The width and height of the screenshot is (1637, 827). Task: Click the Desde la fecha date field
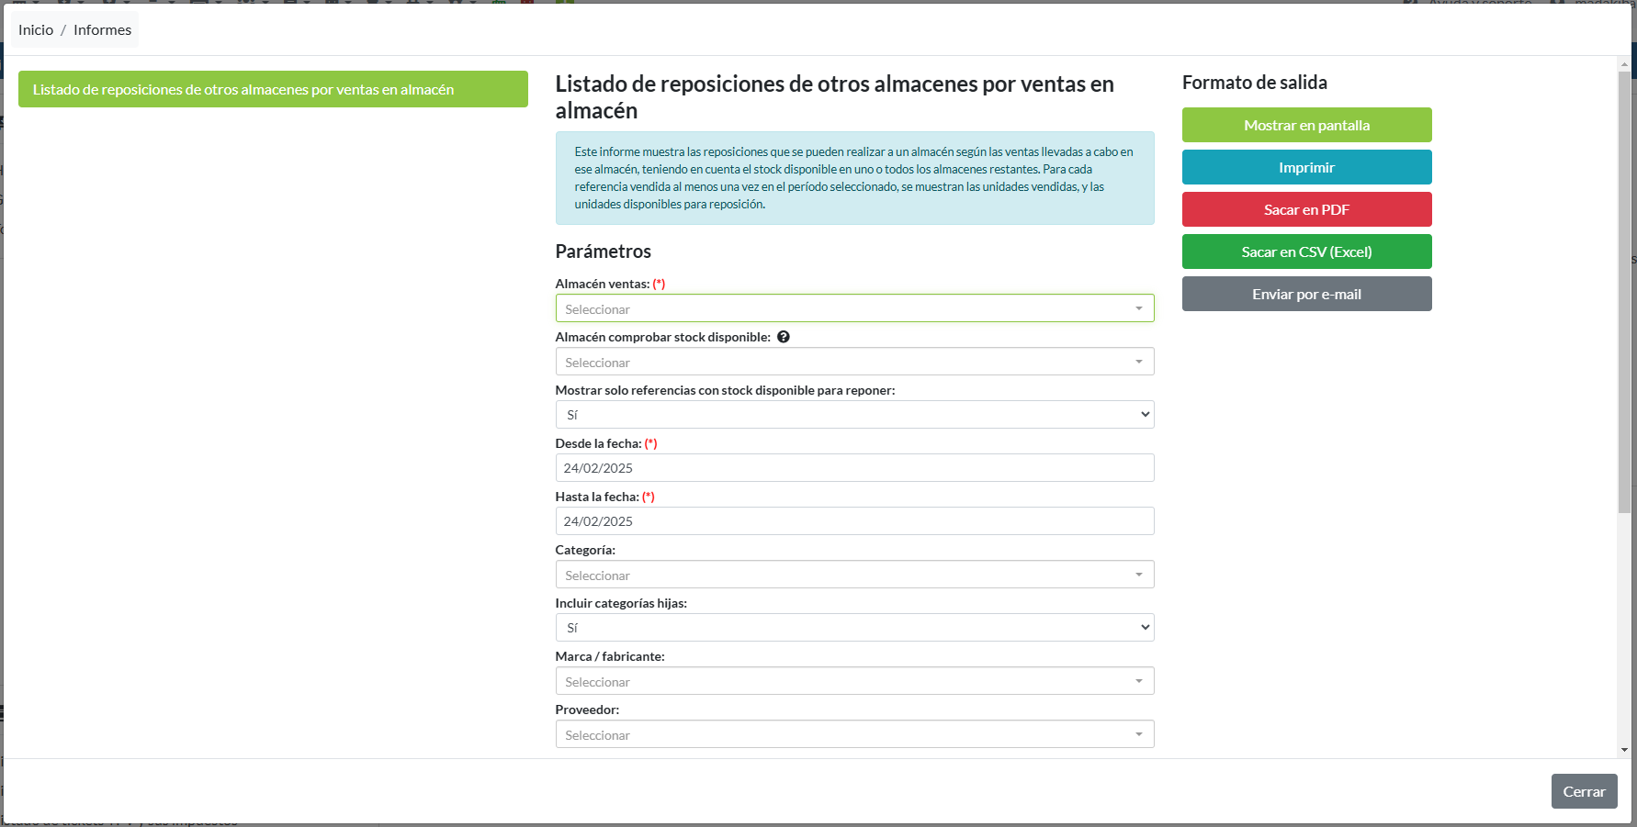(853, 467)
